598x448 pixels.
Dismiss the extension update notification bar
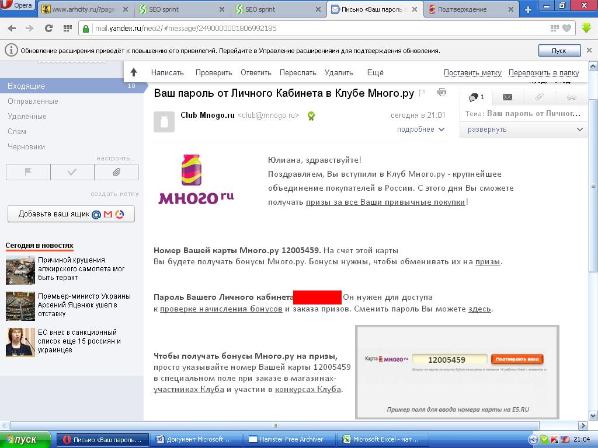tap(589, 50)
